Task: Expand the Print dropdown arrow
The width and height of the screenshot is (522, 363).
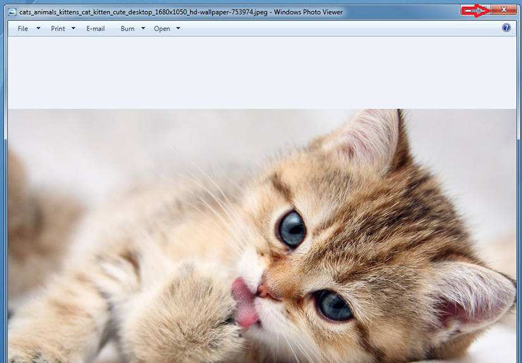Action: click(73, 28)
